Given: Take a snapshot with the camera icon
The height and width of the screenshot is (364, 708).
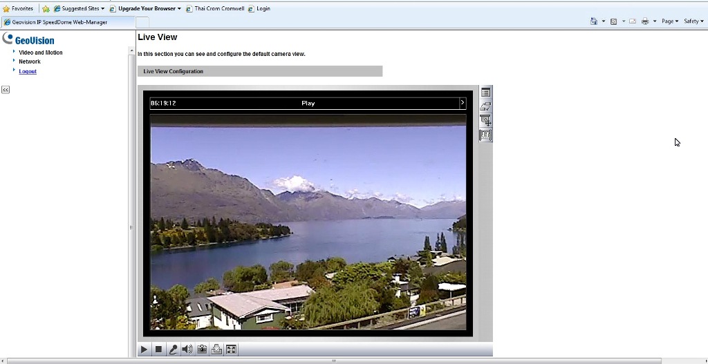Looking at the screenshot, I should 202,349.
